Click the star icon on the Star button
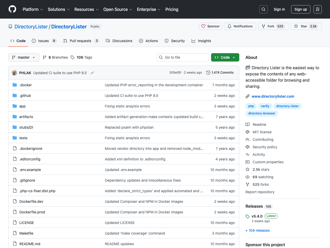The width and height of the screenshot is (330, 248). [296, 26]
